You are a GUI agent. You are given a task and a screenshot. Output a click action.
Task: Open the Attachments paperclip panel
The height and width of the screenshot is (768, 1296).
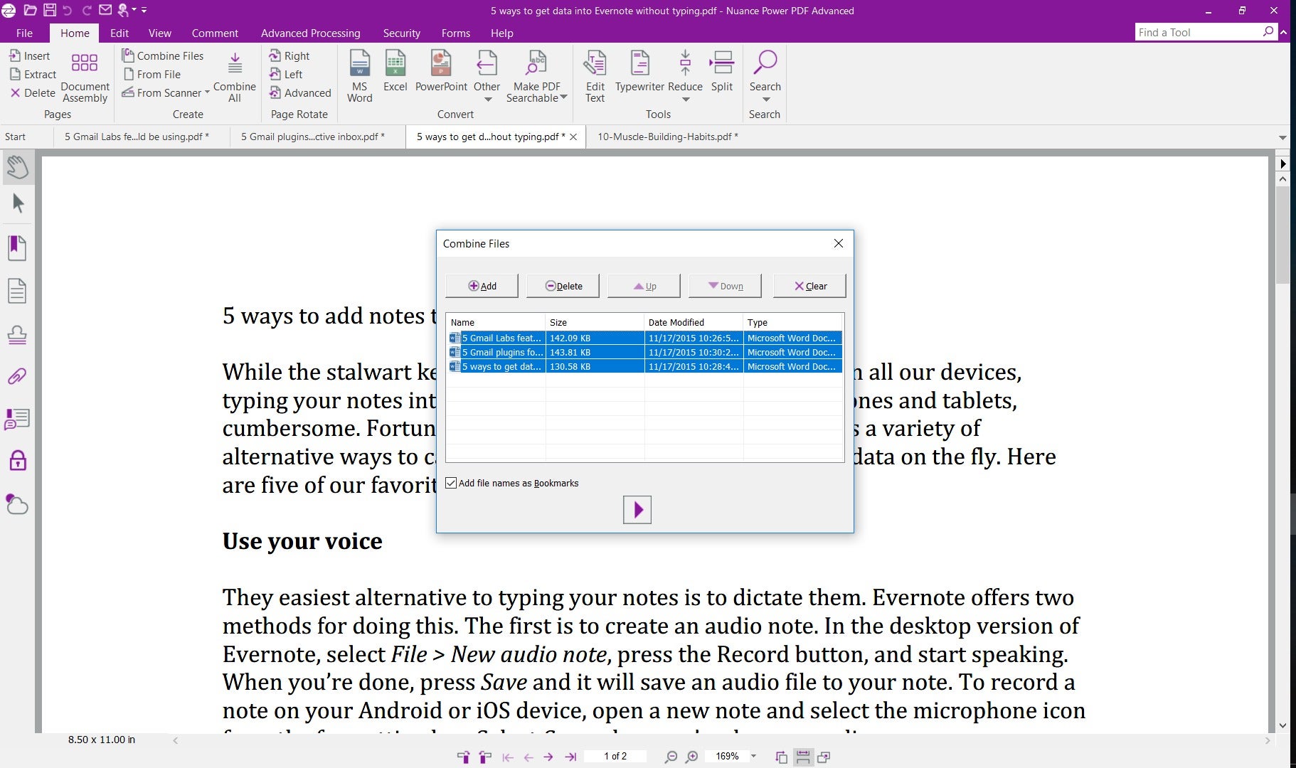point(17,377)
